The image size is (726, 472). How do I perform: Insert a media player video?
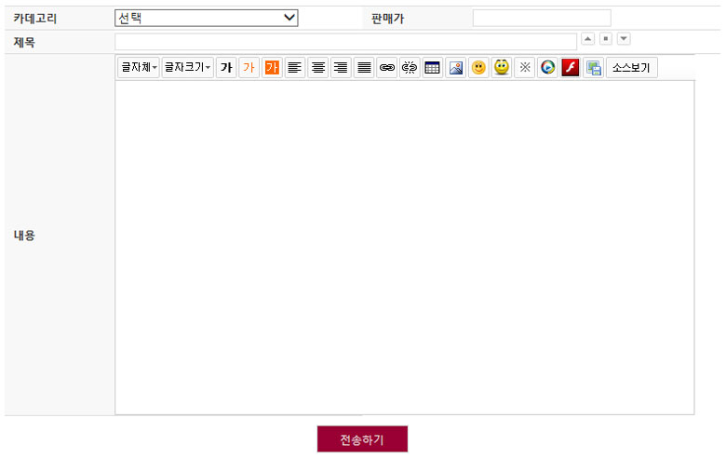pyautogui.click(x=547, y=68)
